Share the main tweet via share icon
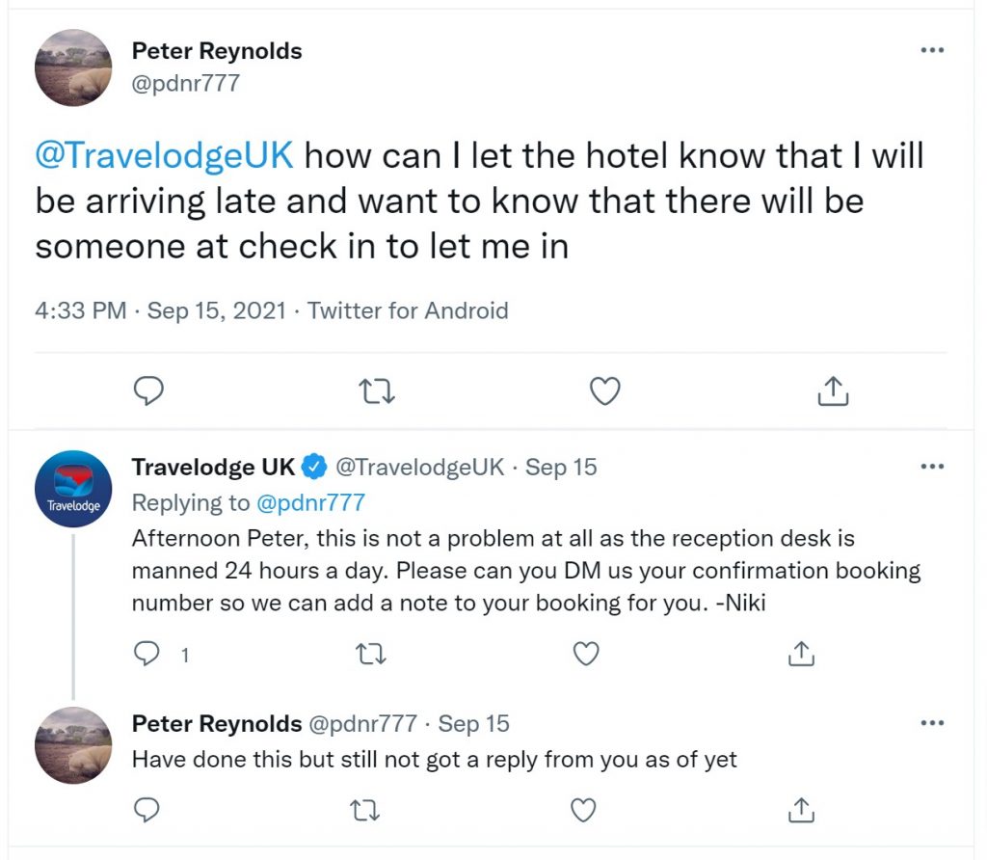987x860 pixels. coord(833,390)
